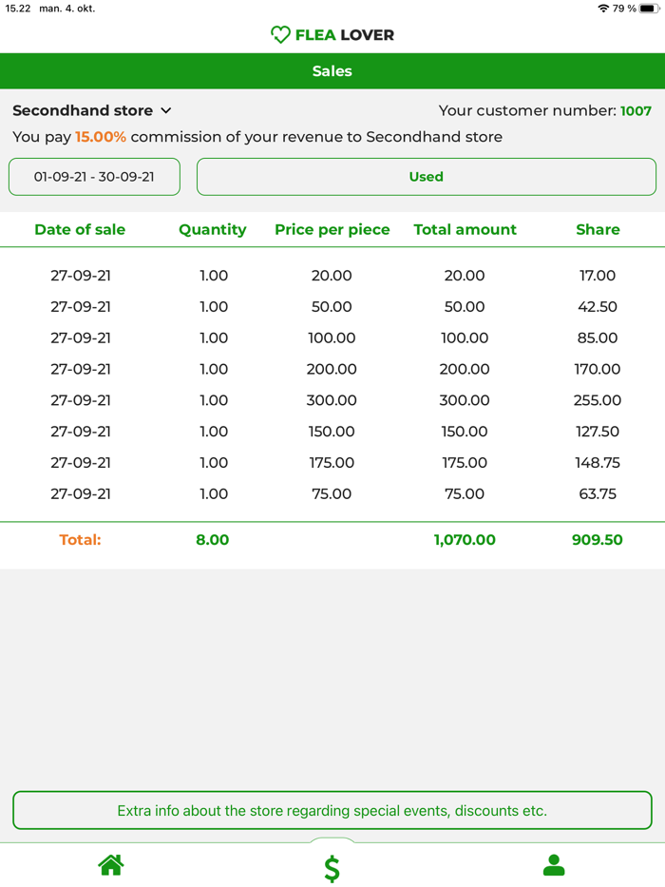Open the Used filter selector
665x887 pixels.
[x=426, y=177]
